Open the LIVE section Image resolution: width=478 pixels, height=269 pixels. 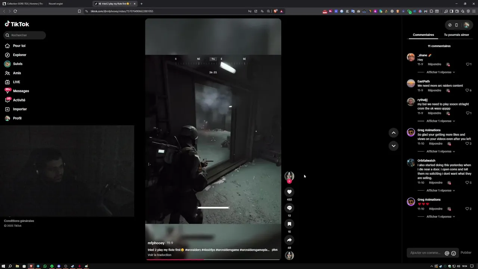(x=13, y=82)
